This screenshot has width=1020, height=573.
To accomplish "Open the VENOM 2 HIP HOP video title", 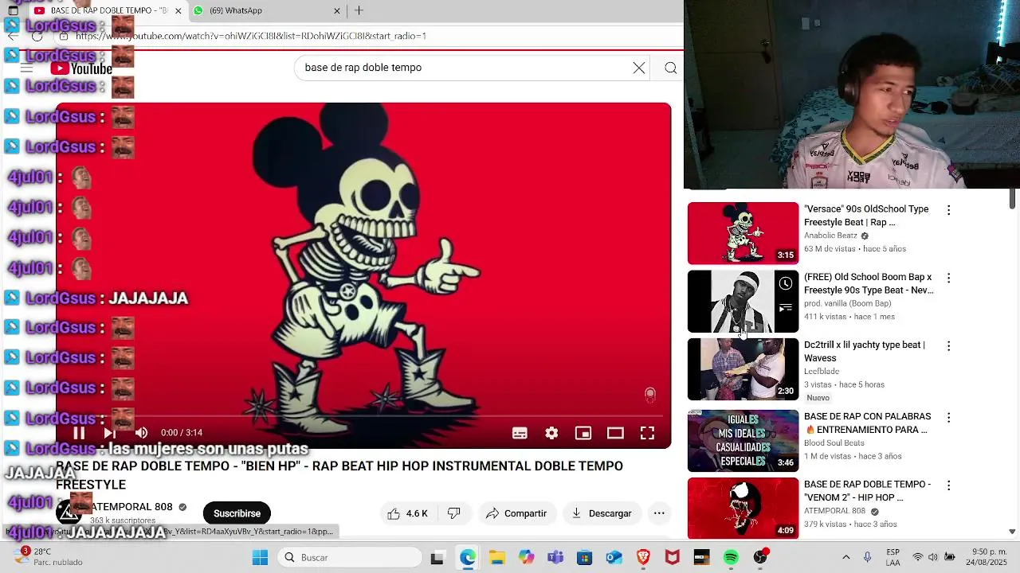I will [x=867, y=491].
